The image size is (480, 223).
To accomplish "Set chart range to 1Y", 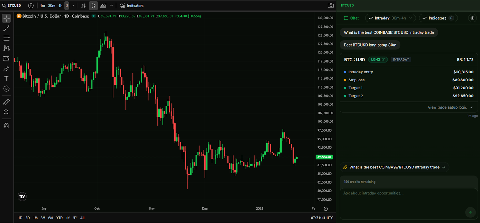I will [x=68, y=218].
